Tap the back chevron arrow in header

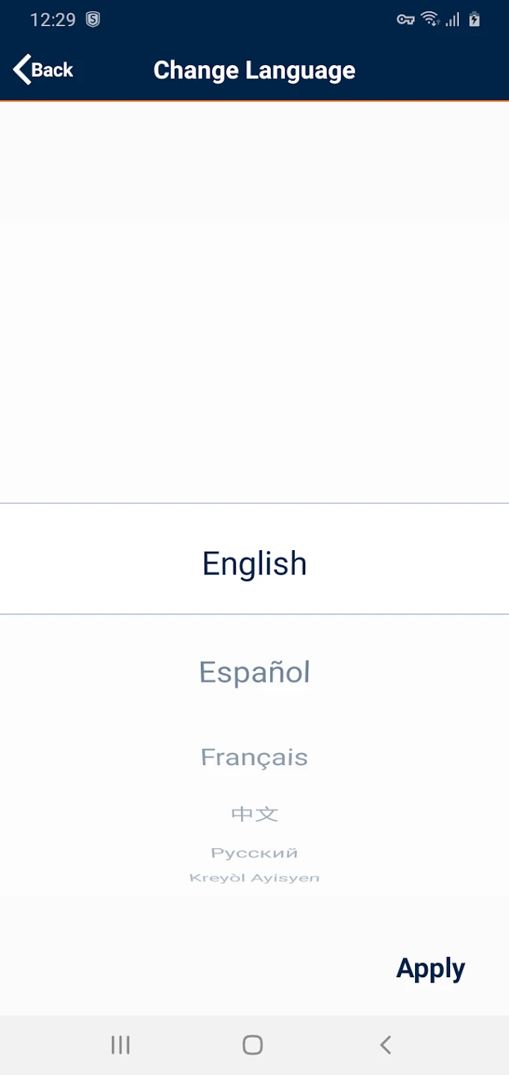click(22, 69)
